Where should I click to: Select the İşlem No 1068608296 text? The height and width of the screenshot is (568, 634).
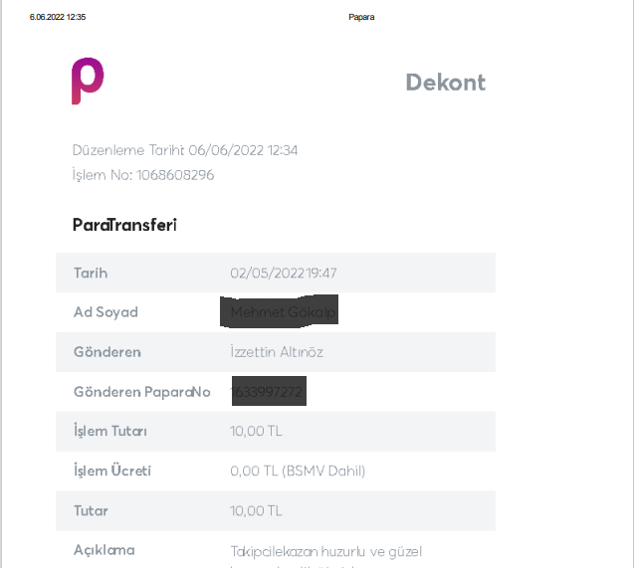point(143,175)
